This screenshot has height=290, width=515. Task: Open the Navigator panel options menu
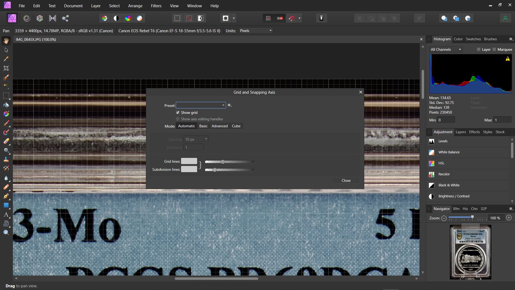(x=511, y=209)
